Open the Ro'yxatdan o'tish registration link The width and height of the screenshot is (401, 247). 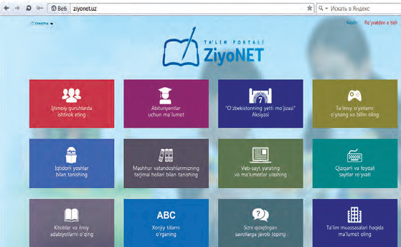[x=381, y=22]
